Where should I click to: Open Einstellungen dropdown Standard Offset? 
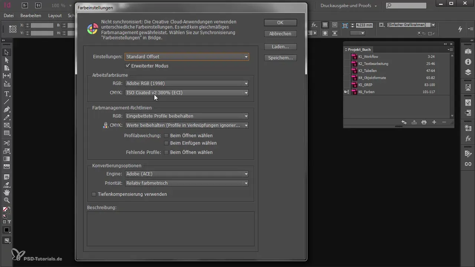pyautogui.click(x=187, y=57)
